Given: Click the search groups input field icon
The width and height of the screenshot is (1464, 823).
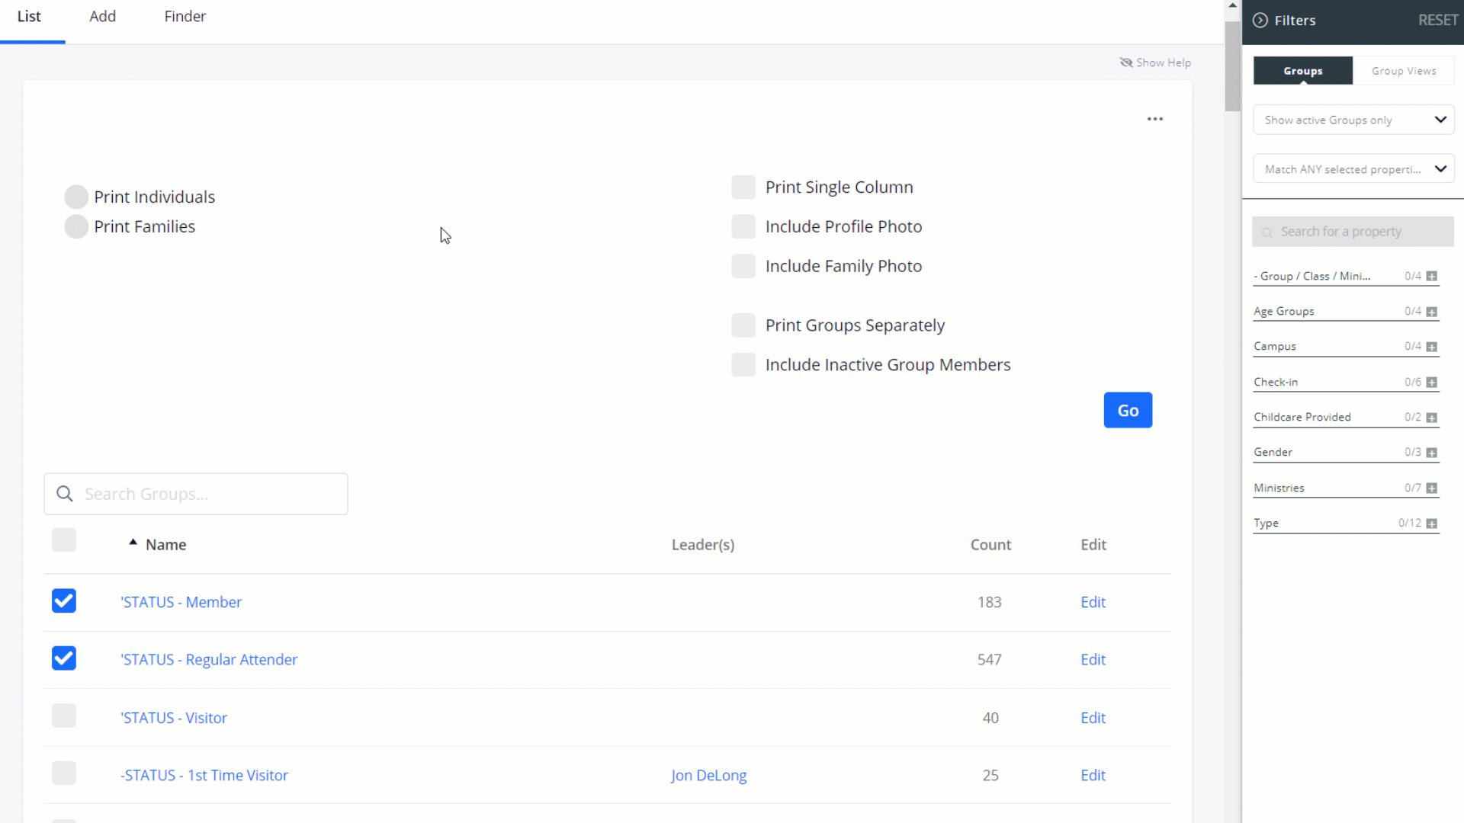Looking at the screenshot, I should pos(64,493).
